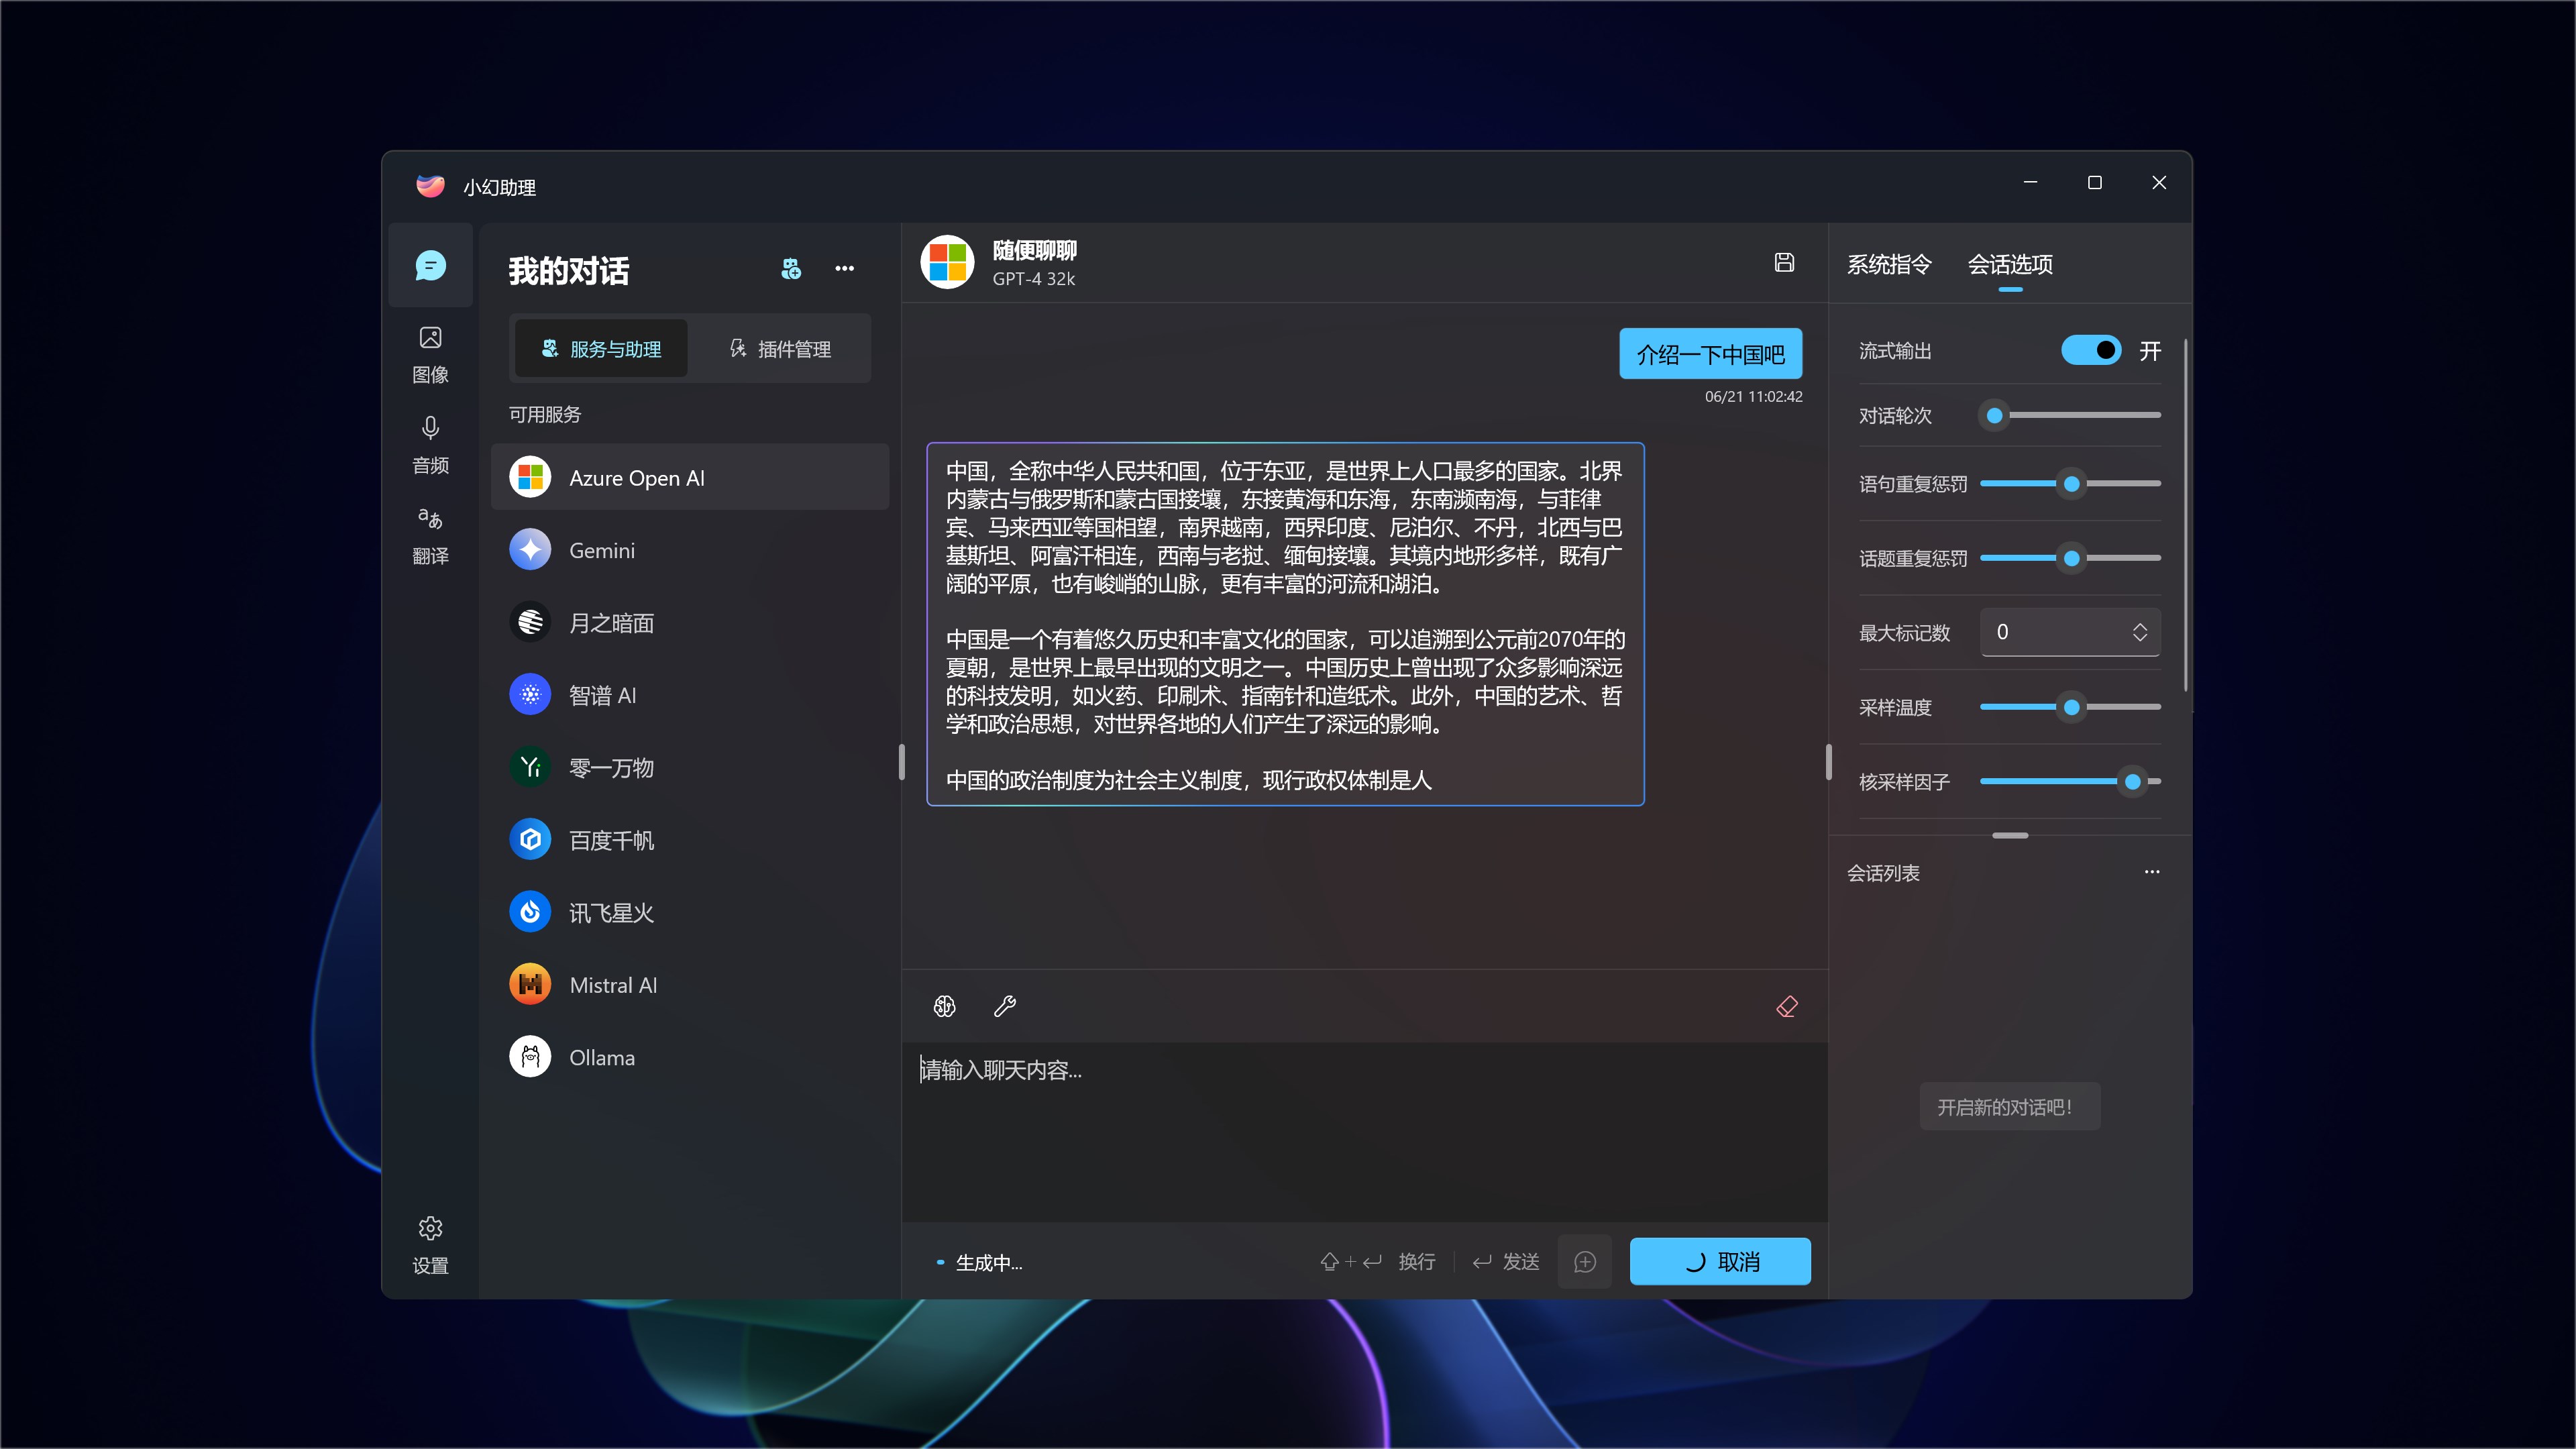Click the chat input text area
2576x1449 pixels.
point(1364,1131)
